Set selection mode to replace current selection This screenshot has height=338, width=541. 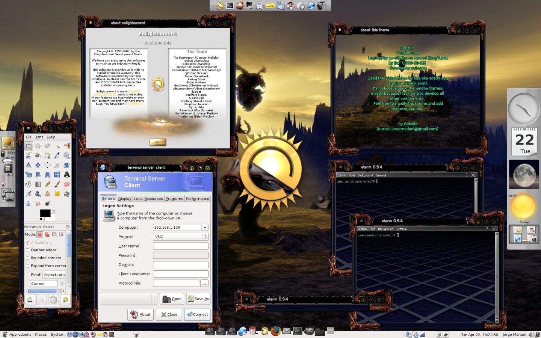[x=39, y=234]
